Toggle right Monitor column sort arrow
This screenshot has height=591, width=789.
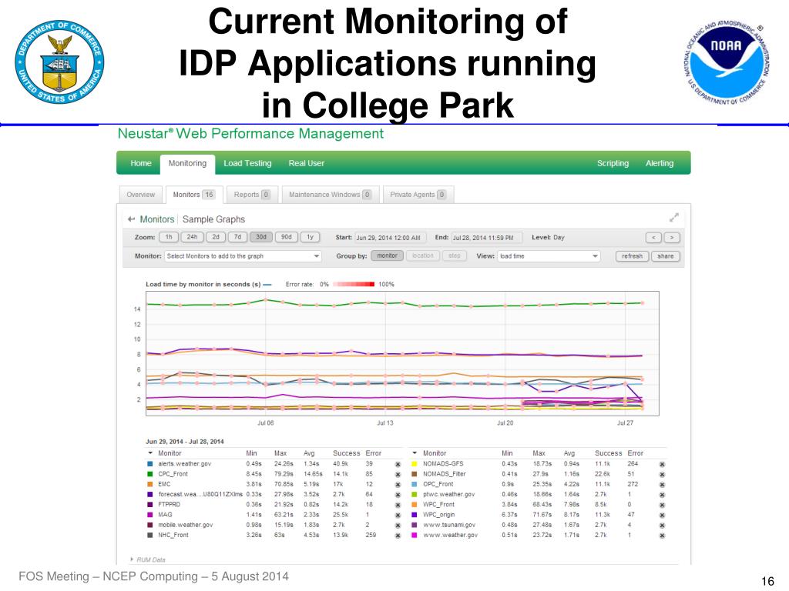click(415, 452)
